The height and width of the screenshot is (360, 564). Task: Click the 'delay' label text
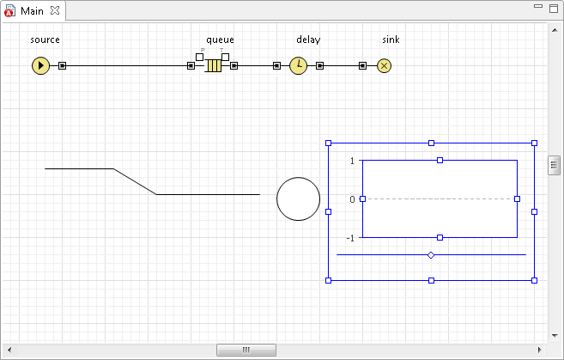click(x=308, y=40)
